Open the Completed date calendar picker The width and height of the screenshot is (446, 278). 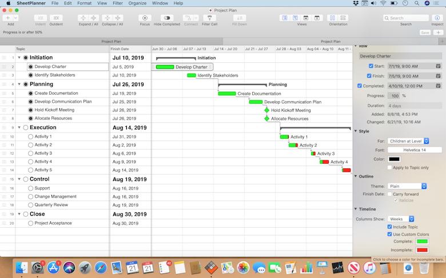tap(438, 86)
